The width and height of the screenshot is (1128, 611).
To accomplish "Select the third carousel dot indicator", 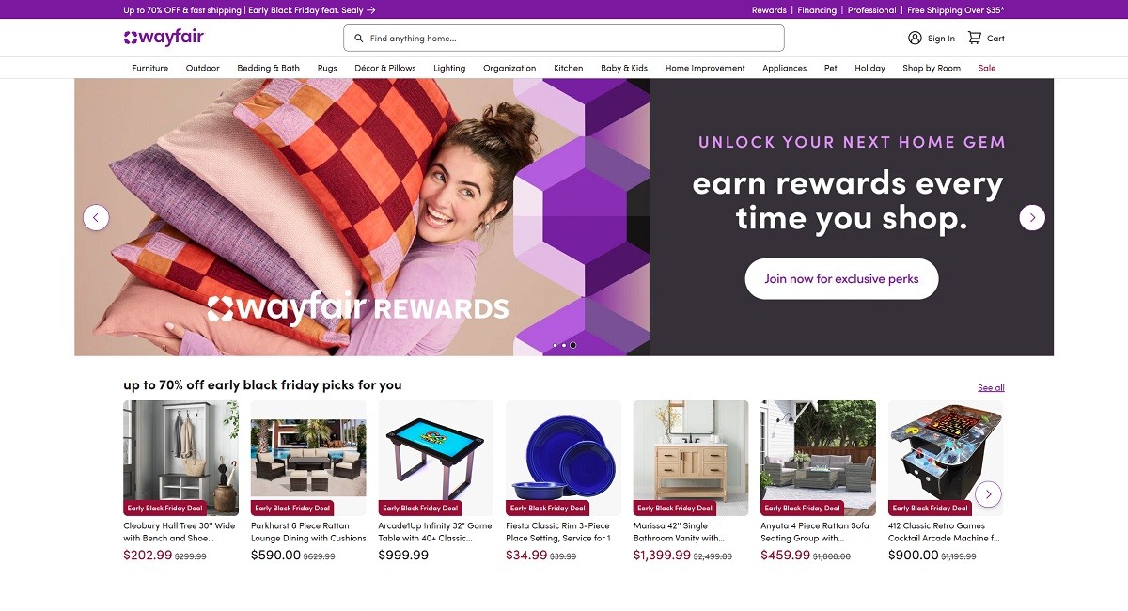I will [x=573, y=345].
